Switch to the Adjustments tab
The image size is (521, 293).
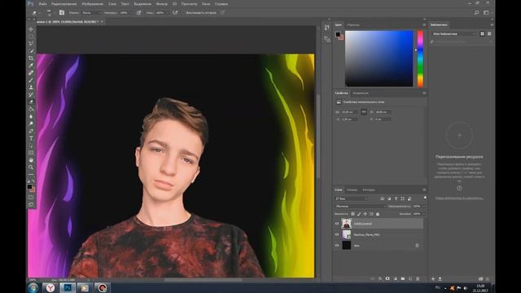point(361,93)
